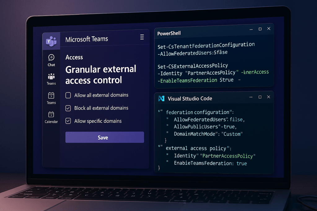Click the Visual Studio Code logo icon
The height and width of the screenshot is (211, 317).
[161, 98]
